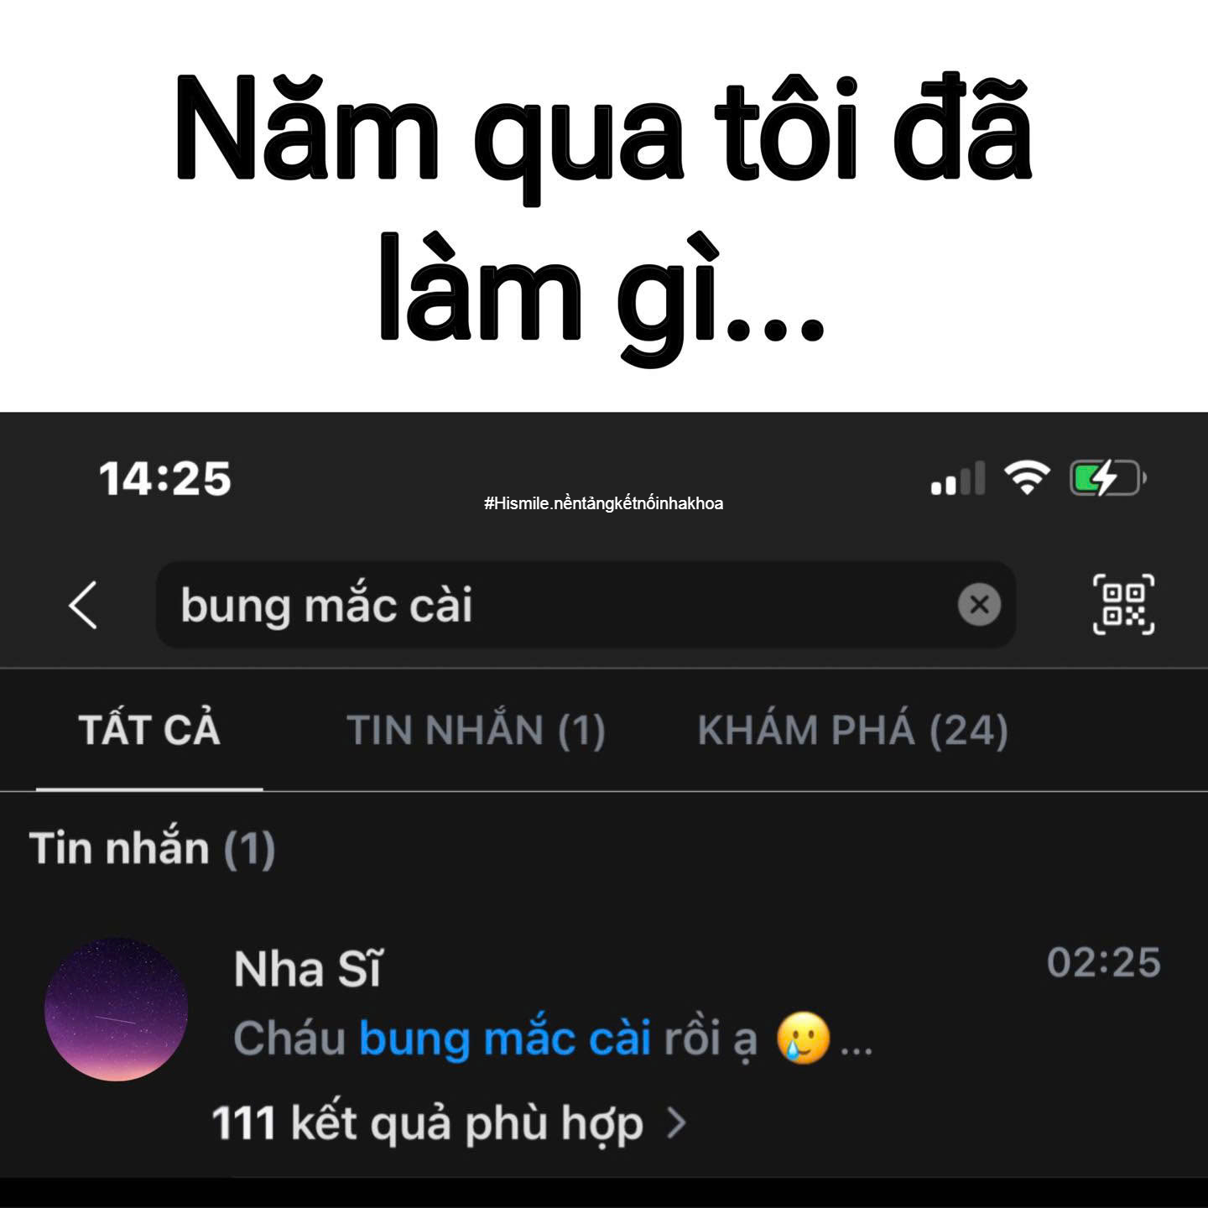1208x1208 pixels.
Task: Open the KHÁM PHÁ (24) tab
Action: (852, 731)
